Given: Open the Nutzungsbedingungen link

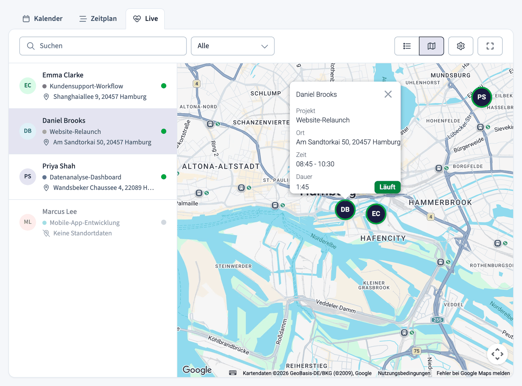Looking at the screenshot, I should click(x=404, y=373).
